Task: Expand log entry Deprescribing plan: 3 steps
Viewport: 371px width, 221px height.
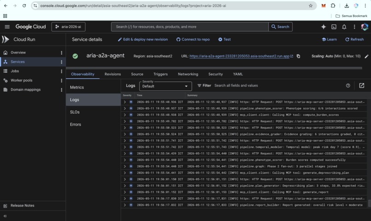Action: (125, 186)
